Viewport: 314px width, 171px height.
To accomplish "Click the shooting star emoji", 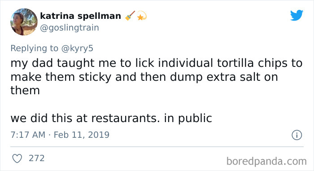I will [x=142, y=16].
